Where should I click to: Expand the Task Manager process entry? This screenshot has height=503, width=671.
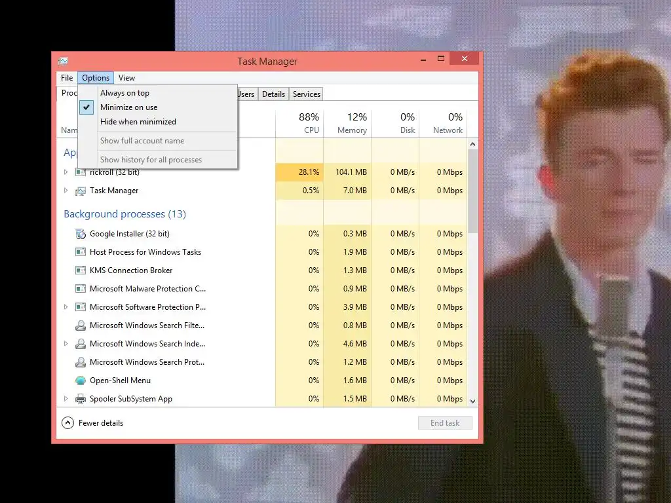click(66, 191)
